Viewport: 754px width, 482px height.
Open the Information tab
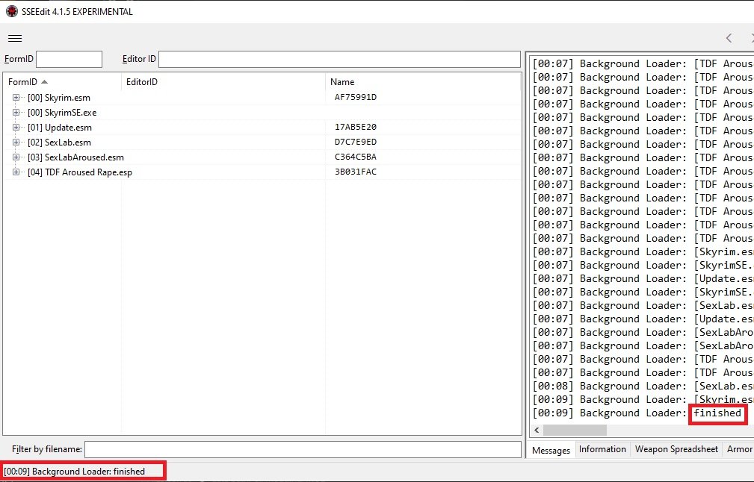602,449
